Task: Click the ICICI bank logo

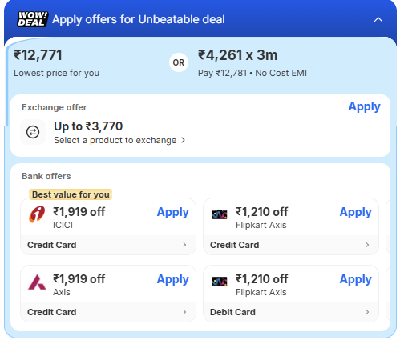Action: [x=37, y=214]
